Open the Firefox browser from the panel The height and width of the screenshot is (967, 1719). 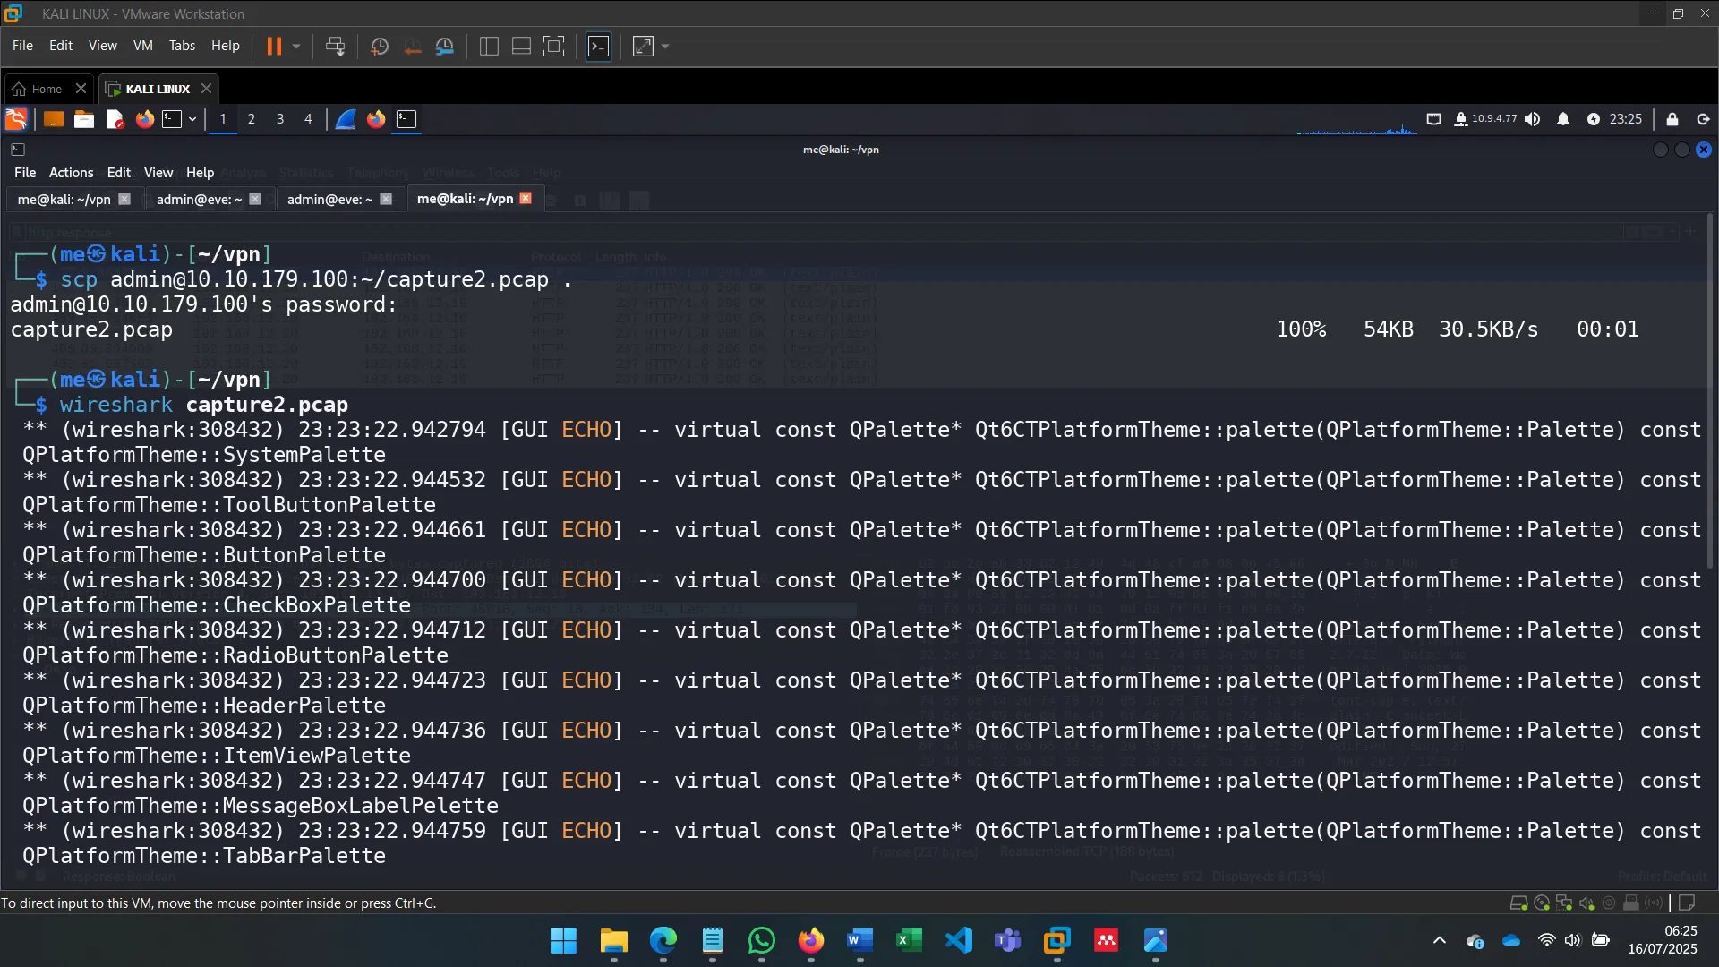tap(144, 119)
